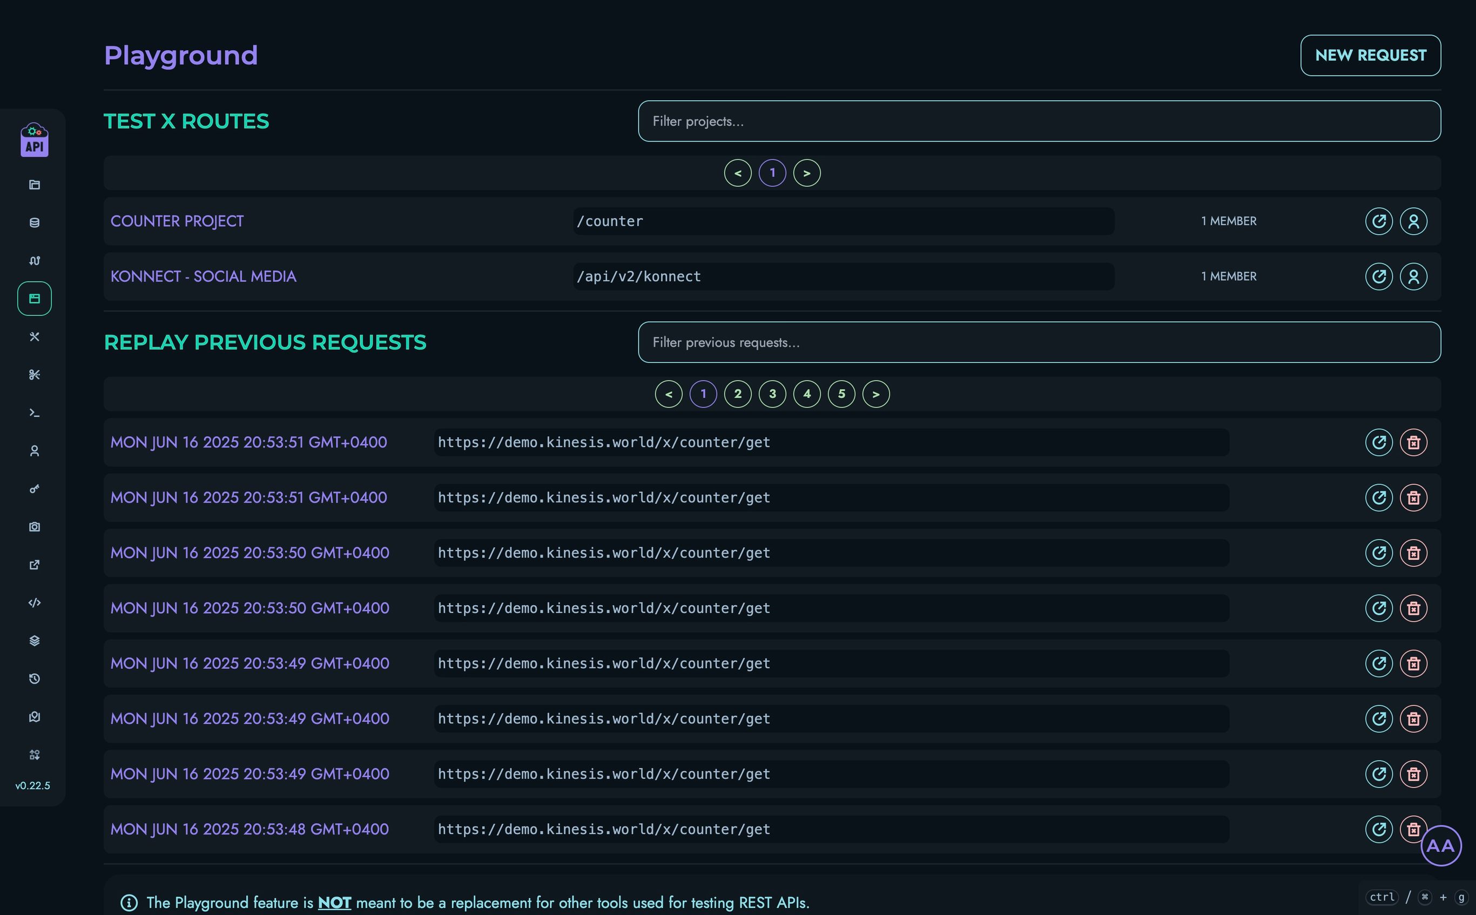Go to previous page of projects list
The image size is (1476, 915).
click(x=737, y=173)
